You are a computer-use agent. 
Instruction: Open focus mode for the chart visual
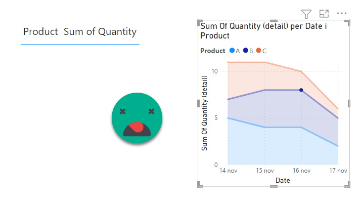click(324, 14)
